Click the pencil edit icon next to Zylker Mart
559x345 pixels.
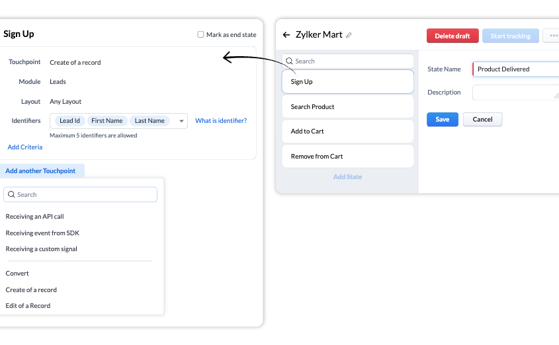pos(349,35)
